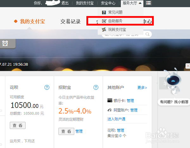The height and width of the screenshot is (148, 190).
Task: Switch to the 交易记录 tab
Action: (71, 22)
